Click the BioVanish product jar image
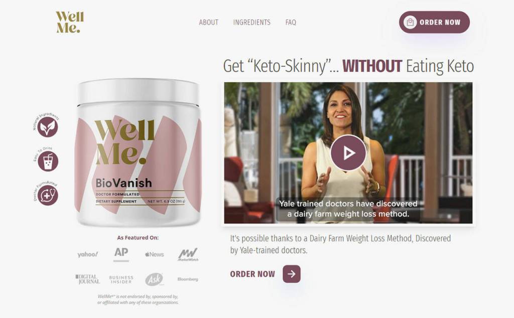 tap(138, 152)
